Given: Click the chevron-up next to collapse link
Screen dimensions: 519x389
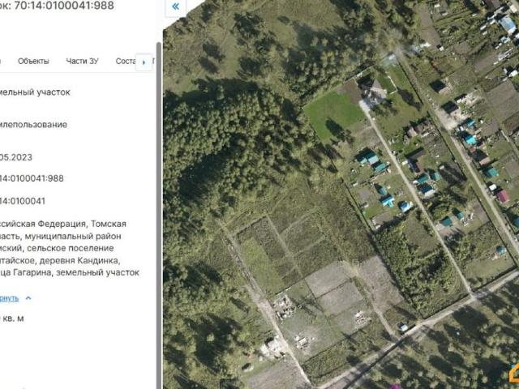Looking at the screenshot, I should [x=28, y=298].
